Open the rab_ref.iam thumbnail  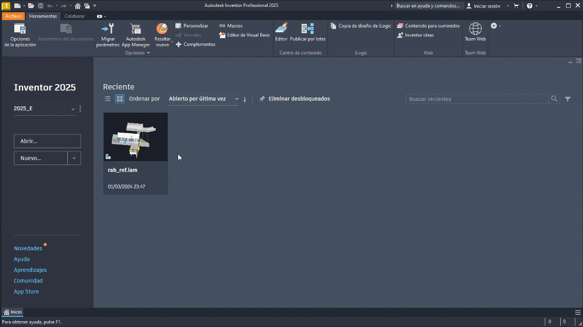pos(136,137)
